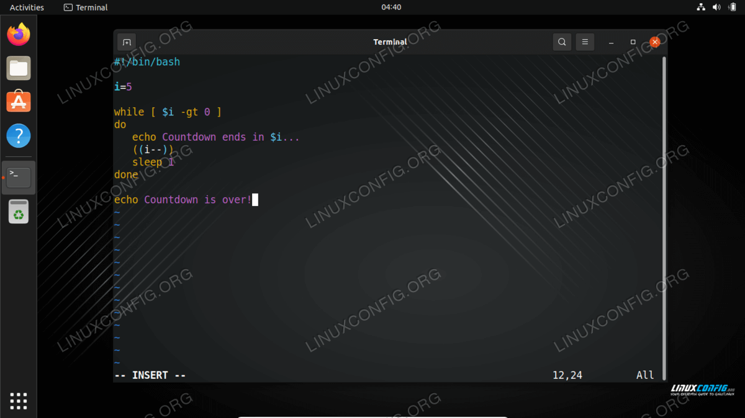The height and width of the screenshot is (418, 745).
Task: Click the '12,24' cursor position indicator
Action: 567,375
